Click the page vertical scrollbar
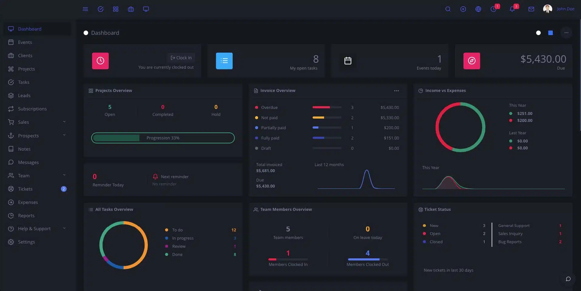Screen dimensions: 581x291 (x=580, y=76)
